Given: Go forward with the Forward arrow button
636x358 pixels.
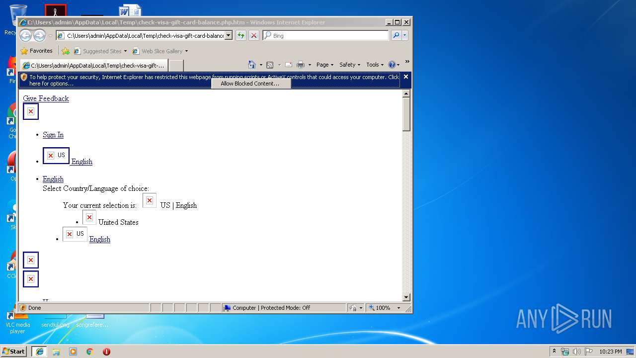Looking at the screenshot, I should (x=39, y=35).
